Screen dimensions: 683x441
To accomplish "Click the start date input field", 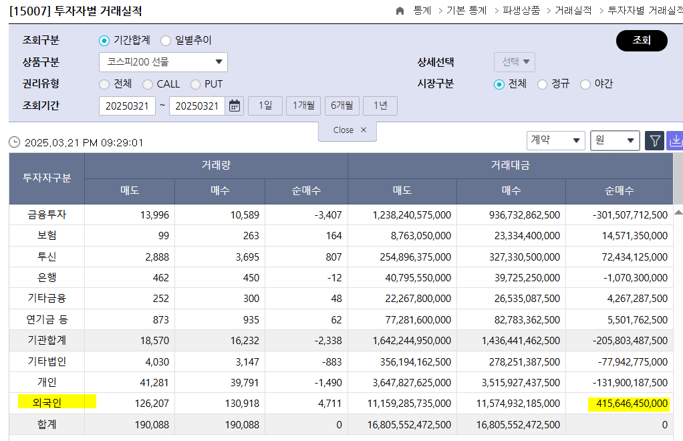I will coord(127,106).
